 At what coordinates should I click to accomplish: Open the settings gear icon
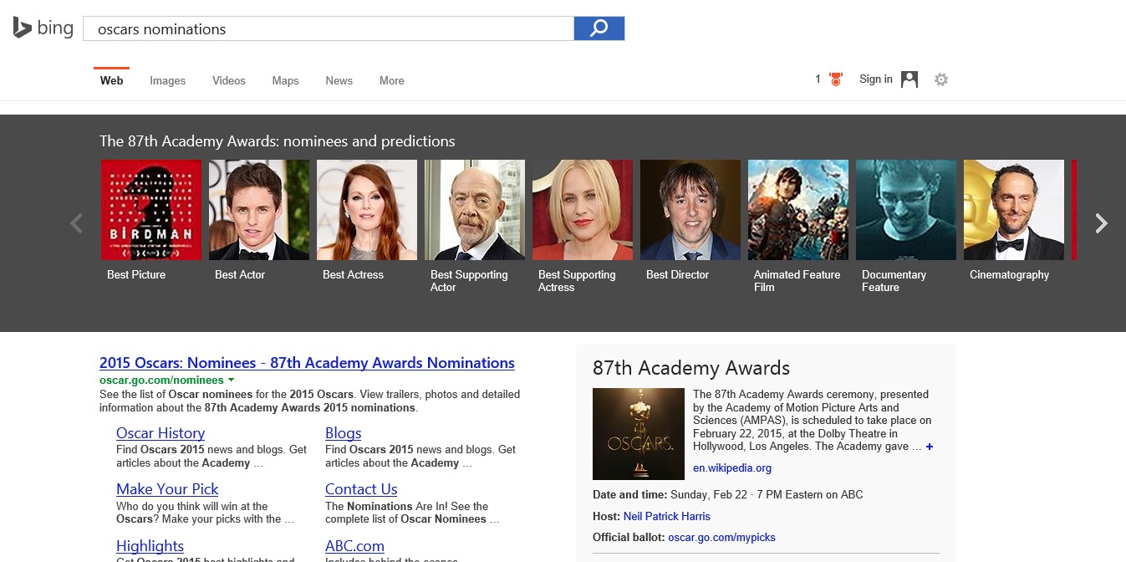(940, 79)
